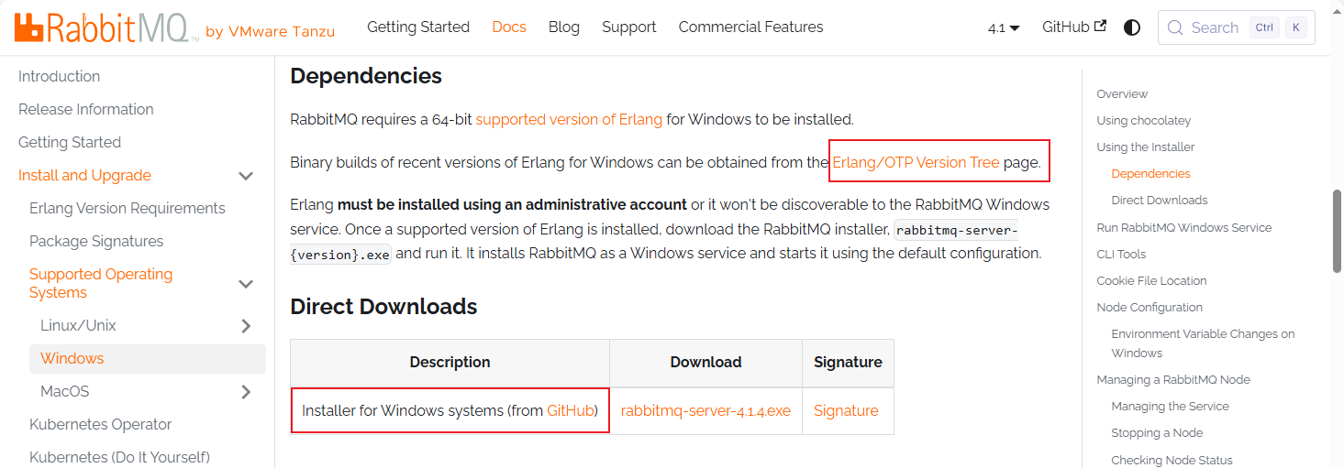The height and width of the screenshot is (468, 1344).
Task: Collapse Supported Operating Systems chevron
Action: point(246,284)
